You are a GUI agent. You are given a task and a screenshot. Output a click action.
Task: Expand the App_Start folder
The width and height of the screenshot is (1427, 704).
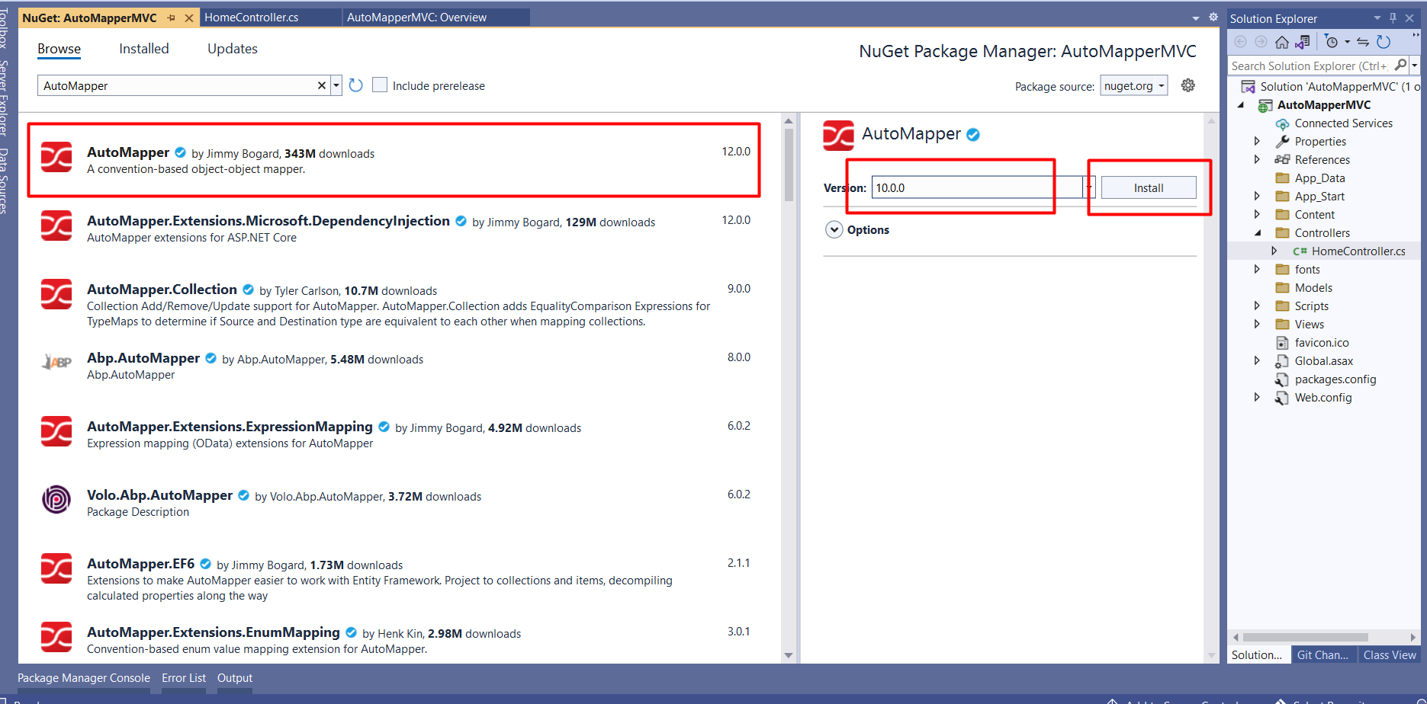click(1257, 196)
